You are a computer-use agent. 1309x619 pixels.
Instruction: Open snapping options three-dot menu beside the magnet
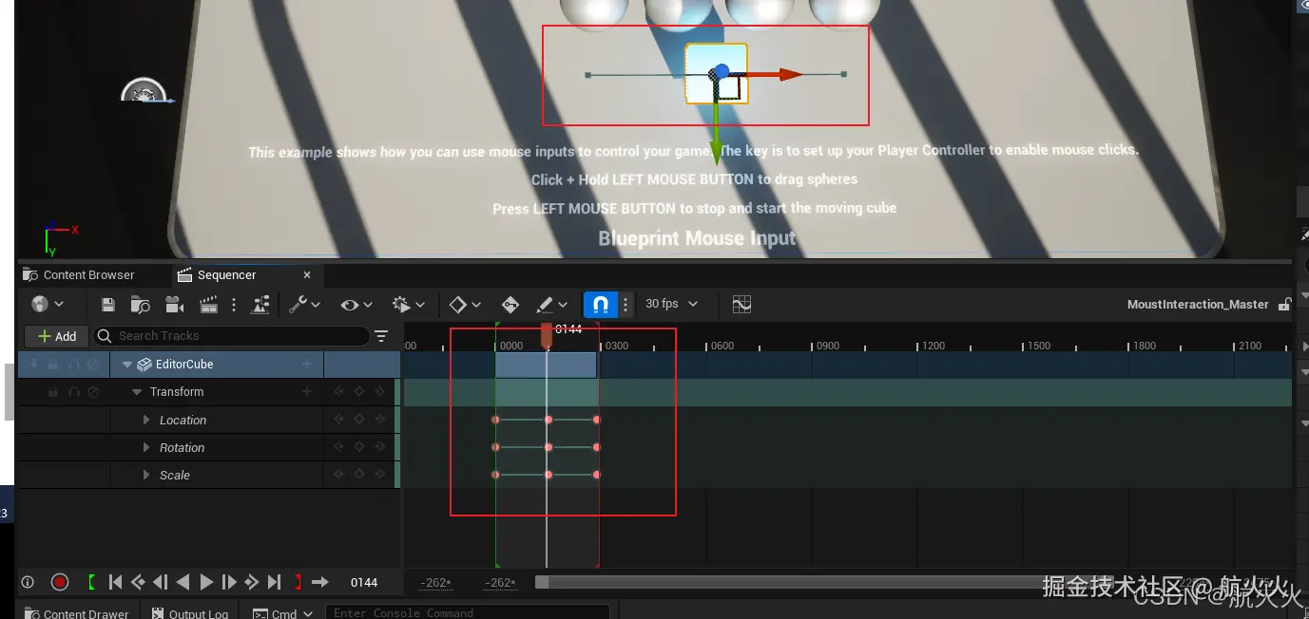[626, 305]
